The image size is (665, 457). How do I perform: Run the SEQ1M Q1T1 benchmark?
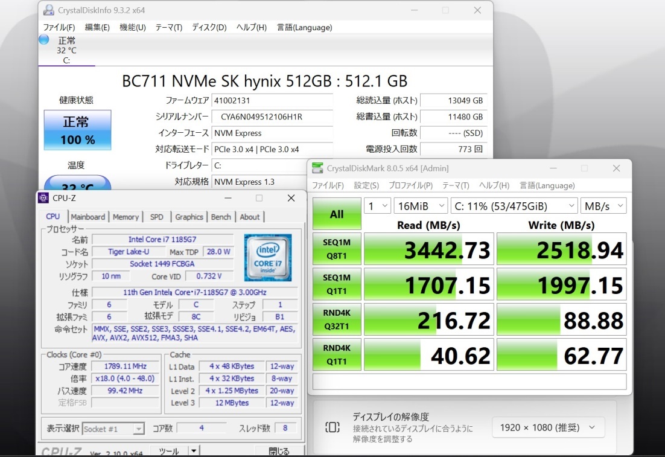pyautogui.click(x=337, y=284)
